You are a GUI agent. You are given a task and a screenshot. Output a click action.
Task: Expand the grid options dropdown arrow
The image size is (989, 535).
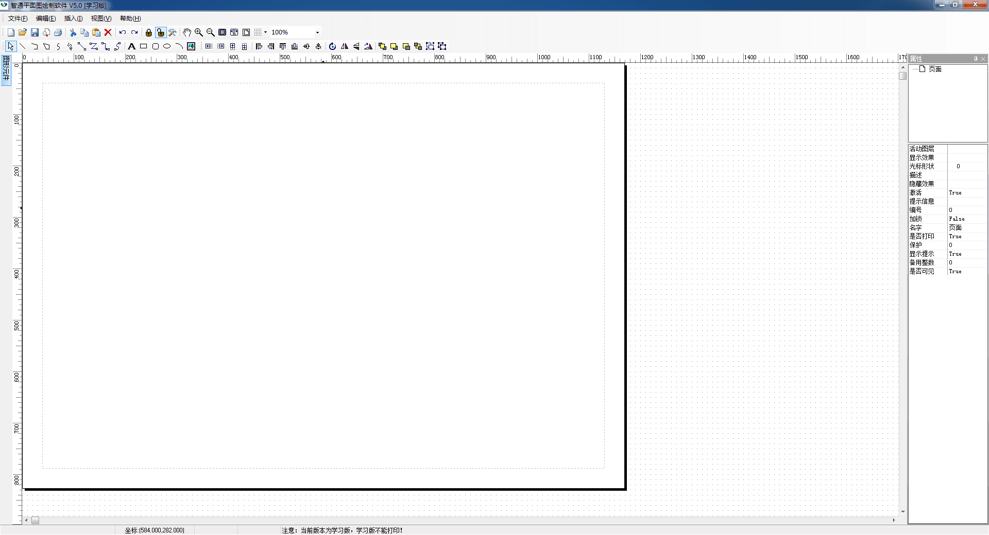click(266, 32)
